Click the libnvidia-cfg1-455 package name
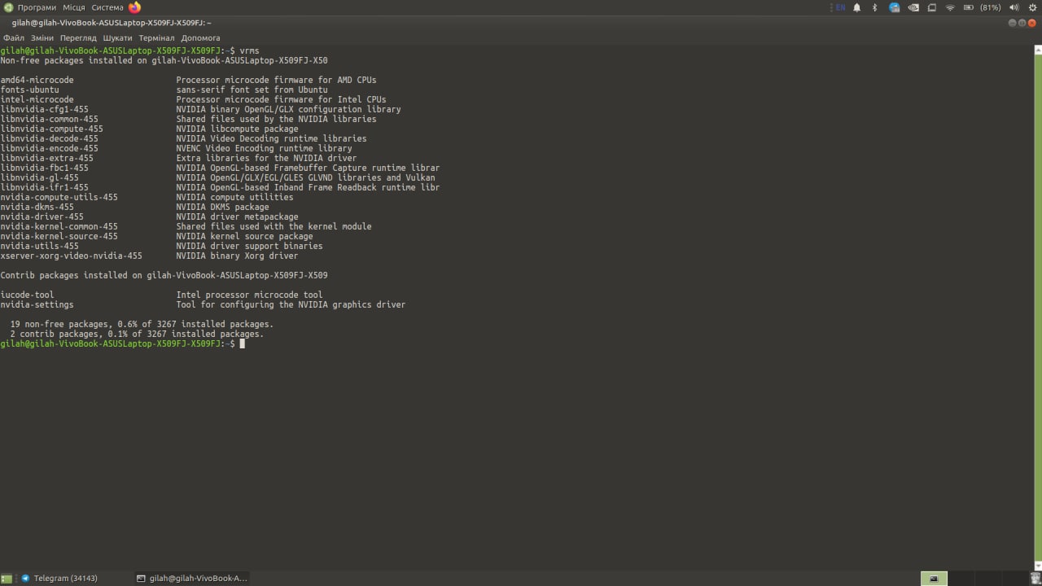The height and width of the screenshot is (586, 1042). (44, 109)
